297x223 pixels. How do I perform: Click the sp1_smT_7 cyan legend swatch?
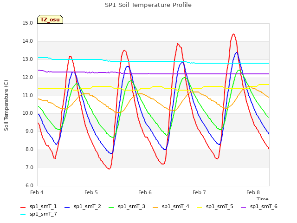[x=23, y=215]
